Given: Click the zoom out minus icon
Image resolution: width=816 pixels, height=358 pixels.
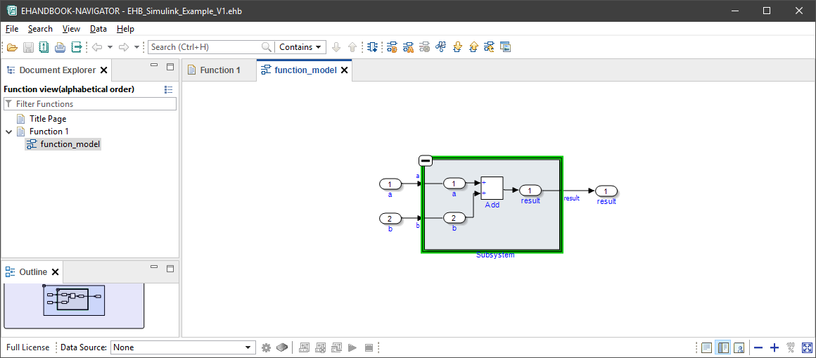Looking at the screenshot, I should (x=758, y=347).
